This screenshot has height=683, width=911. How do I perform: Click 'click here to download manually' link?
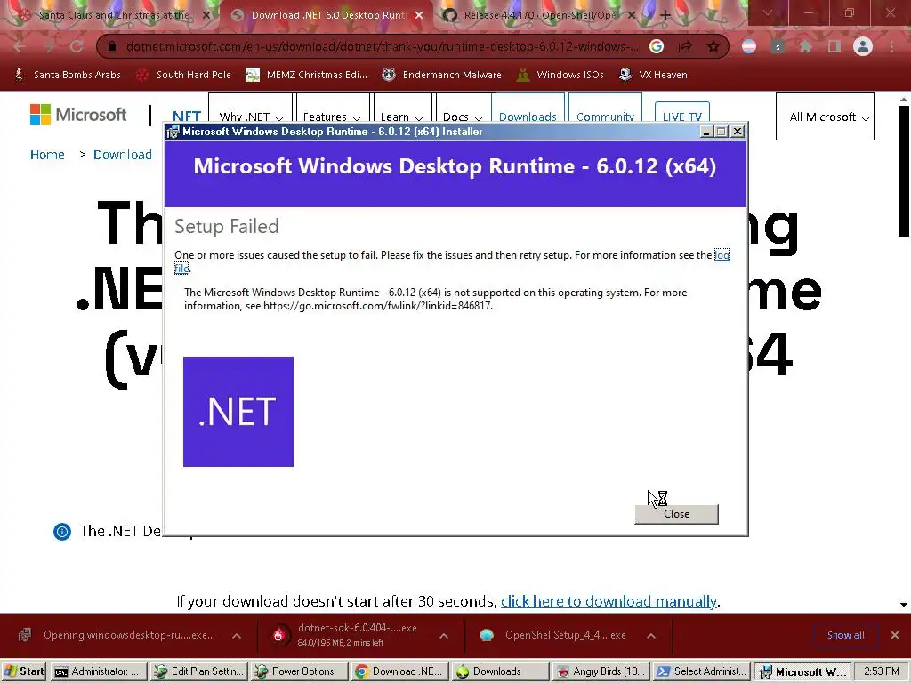[x=609, y=601]
